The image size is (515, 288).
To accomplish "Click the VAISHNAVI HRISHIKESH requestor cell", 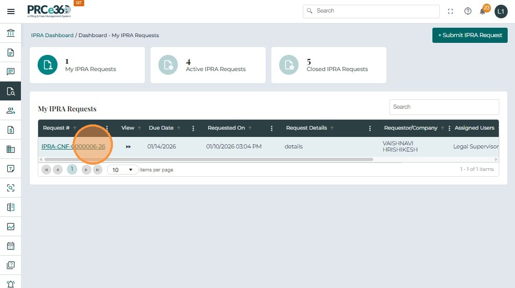I will click(x=400, y=146).
